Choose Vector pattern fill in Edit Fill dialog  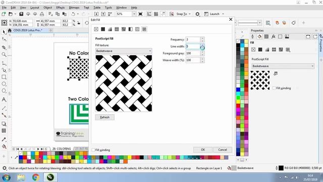click(x=117, y=29)
